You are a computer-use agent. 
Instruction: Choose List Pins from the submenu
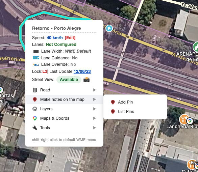coord(135,112)
